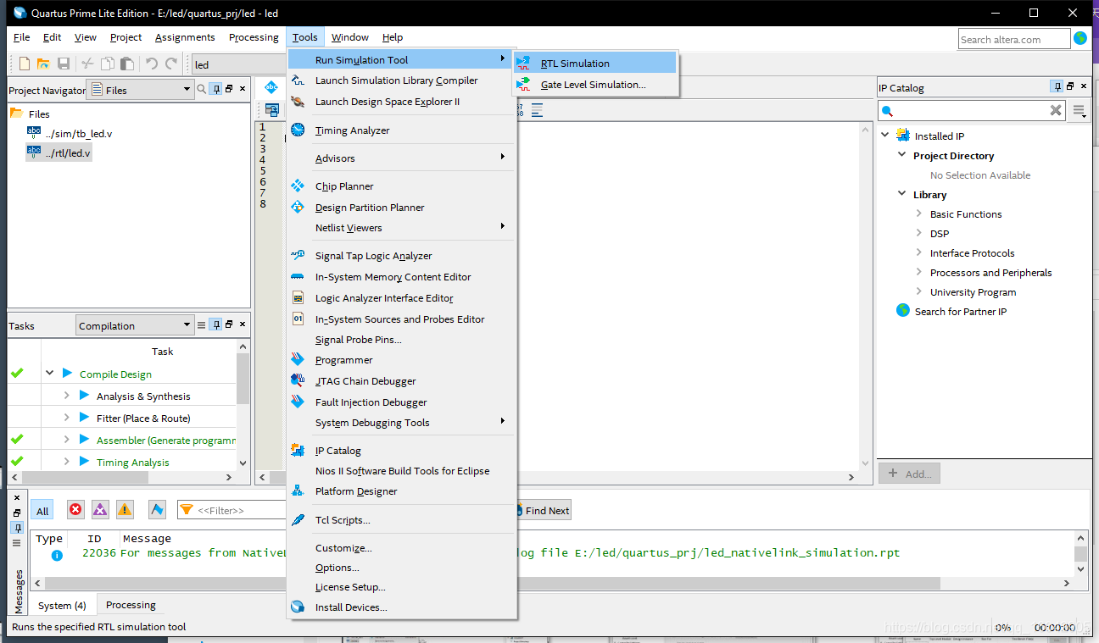Click the IP Catalog search field
The image size is (1099, 643).
click(971, 110)
